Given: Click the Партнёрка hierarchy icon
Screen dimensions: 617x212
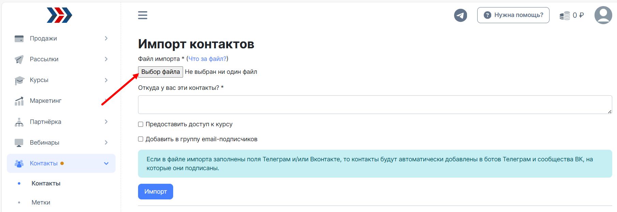Looking at the screenshot, I should [x=19, y=122].
